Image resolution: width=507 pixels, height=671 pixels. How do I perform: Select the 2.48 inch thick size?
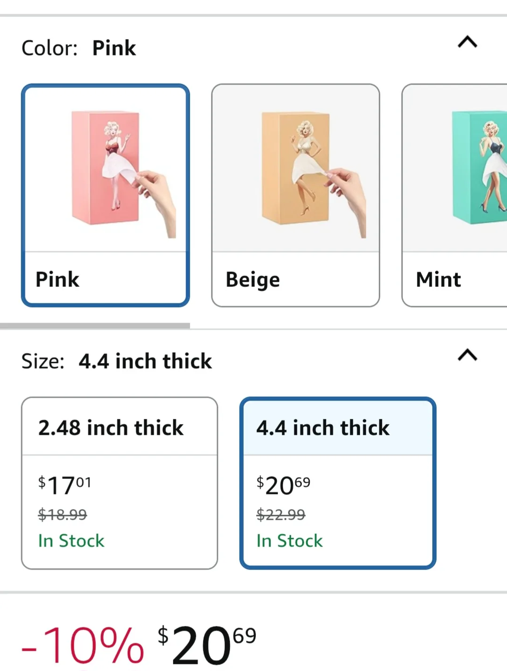click(x=111, y=428)
